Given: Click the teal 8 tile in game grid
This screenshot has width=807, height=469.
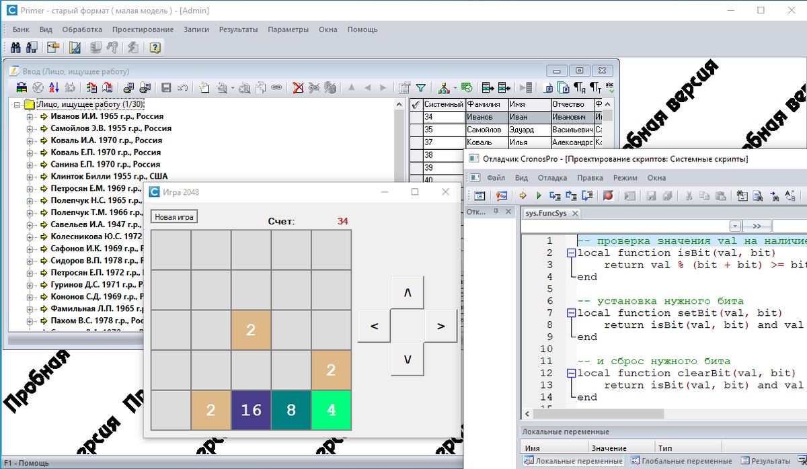Looking at the screenshot, I should coord(291,410).
